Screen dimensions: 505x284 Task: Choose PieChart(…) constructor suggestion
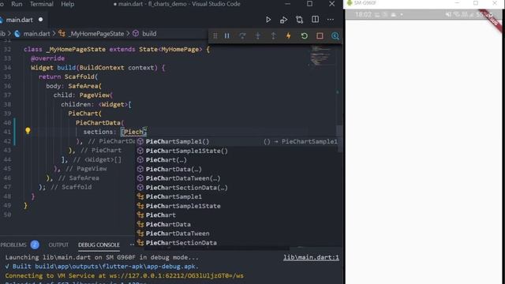coord(238,159)
